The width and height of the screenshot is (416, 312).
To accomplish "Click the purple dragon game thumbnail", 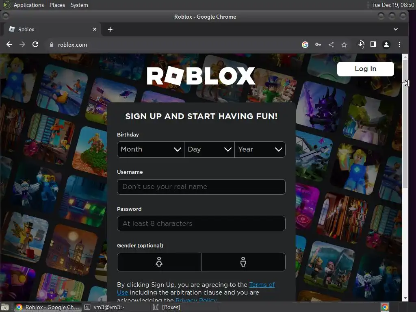I will 320,107.
